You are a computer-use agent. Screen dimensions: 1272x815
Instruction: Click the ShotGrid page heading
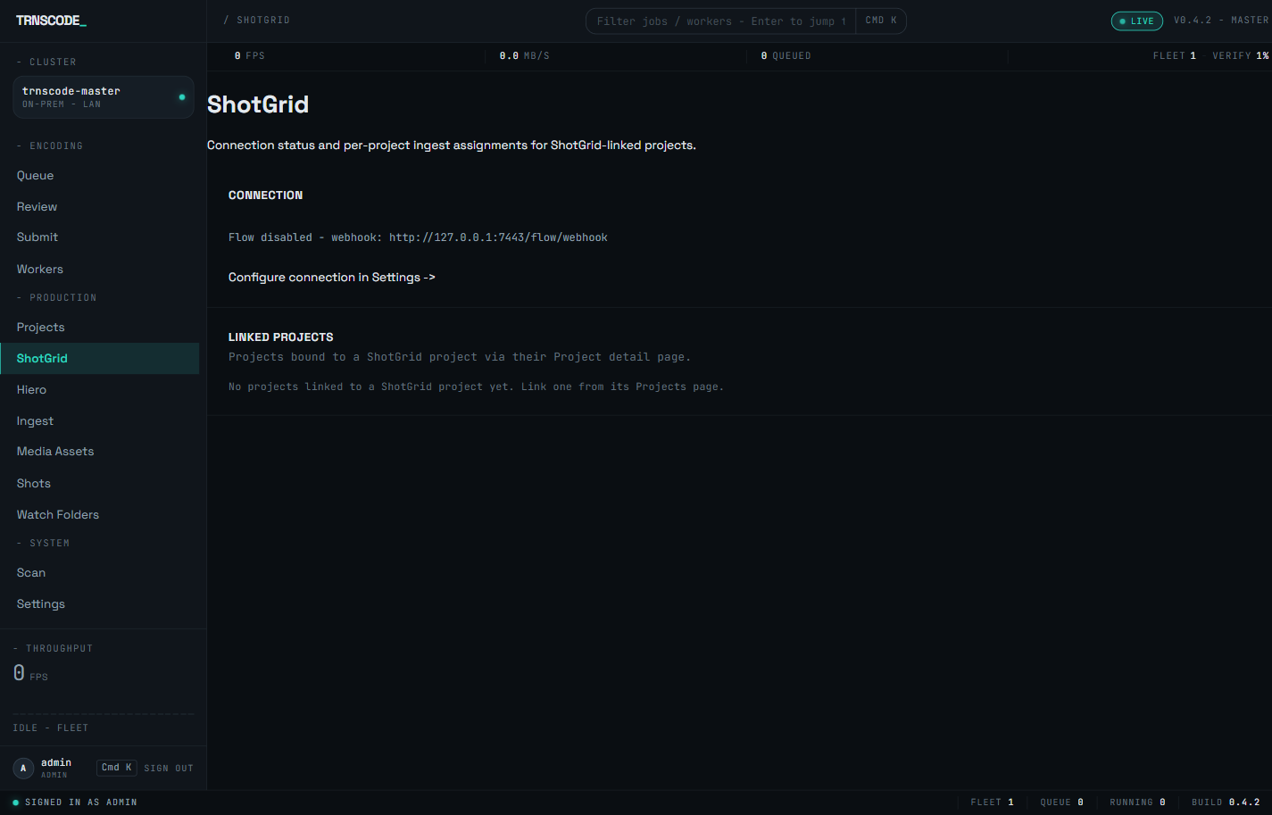point(258,104)
